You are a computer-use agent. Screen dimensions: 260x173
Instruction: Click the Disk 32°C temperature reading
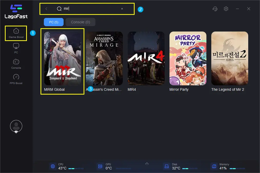pos(176,168)
